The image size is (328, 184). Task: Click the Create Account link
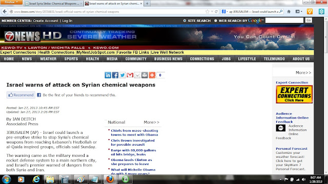click(x=46, y=20)
